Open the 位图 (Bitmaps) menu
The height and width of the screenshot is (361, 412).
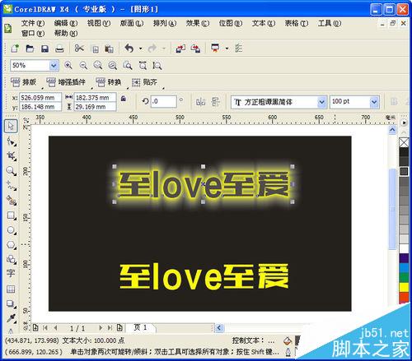coord(231,23)
